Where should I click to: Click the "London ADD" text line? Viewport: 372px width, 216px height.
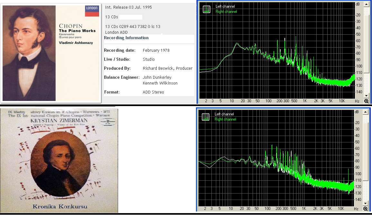[x=116, y=32]
